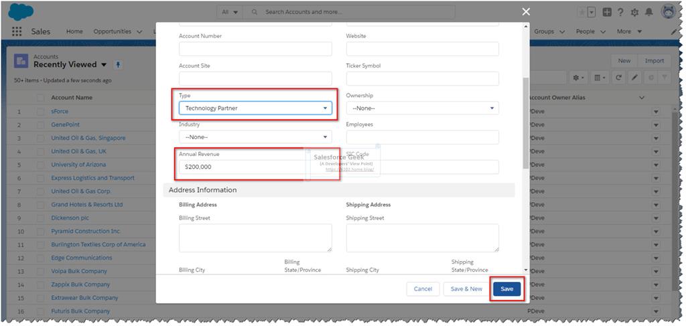Image resolution: width=686 pixels, height=326 pixels.
Task: Open the Groups tab
Action: coord(544,31)
